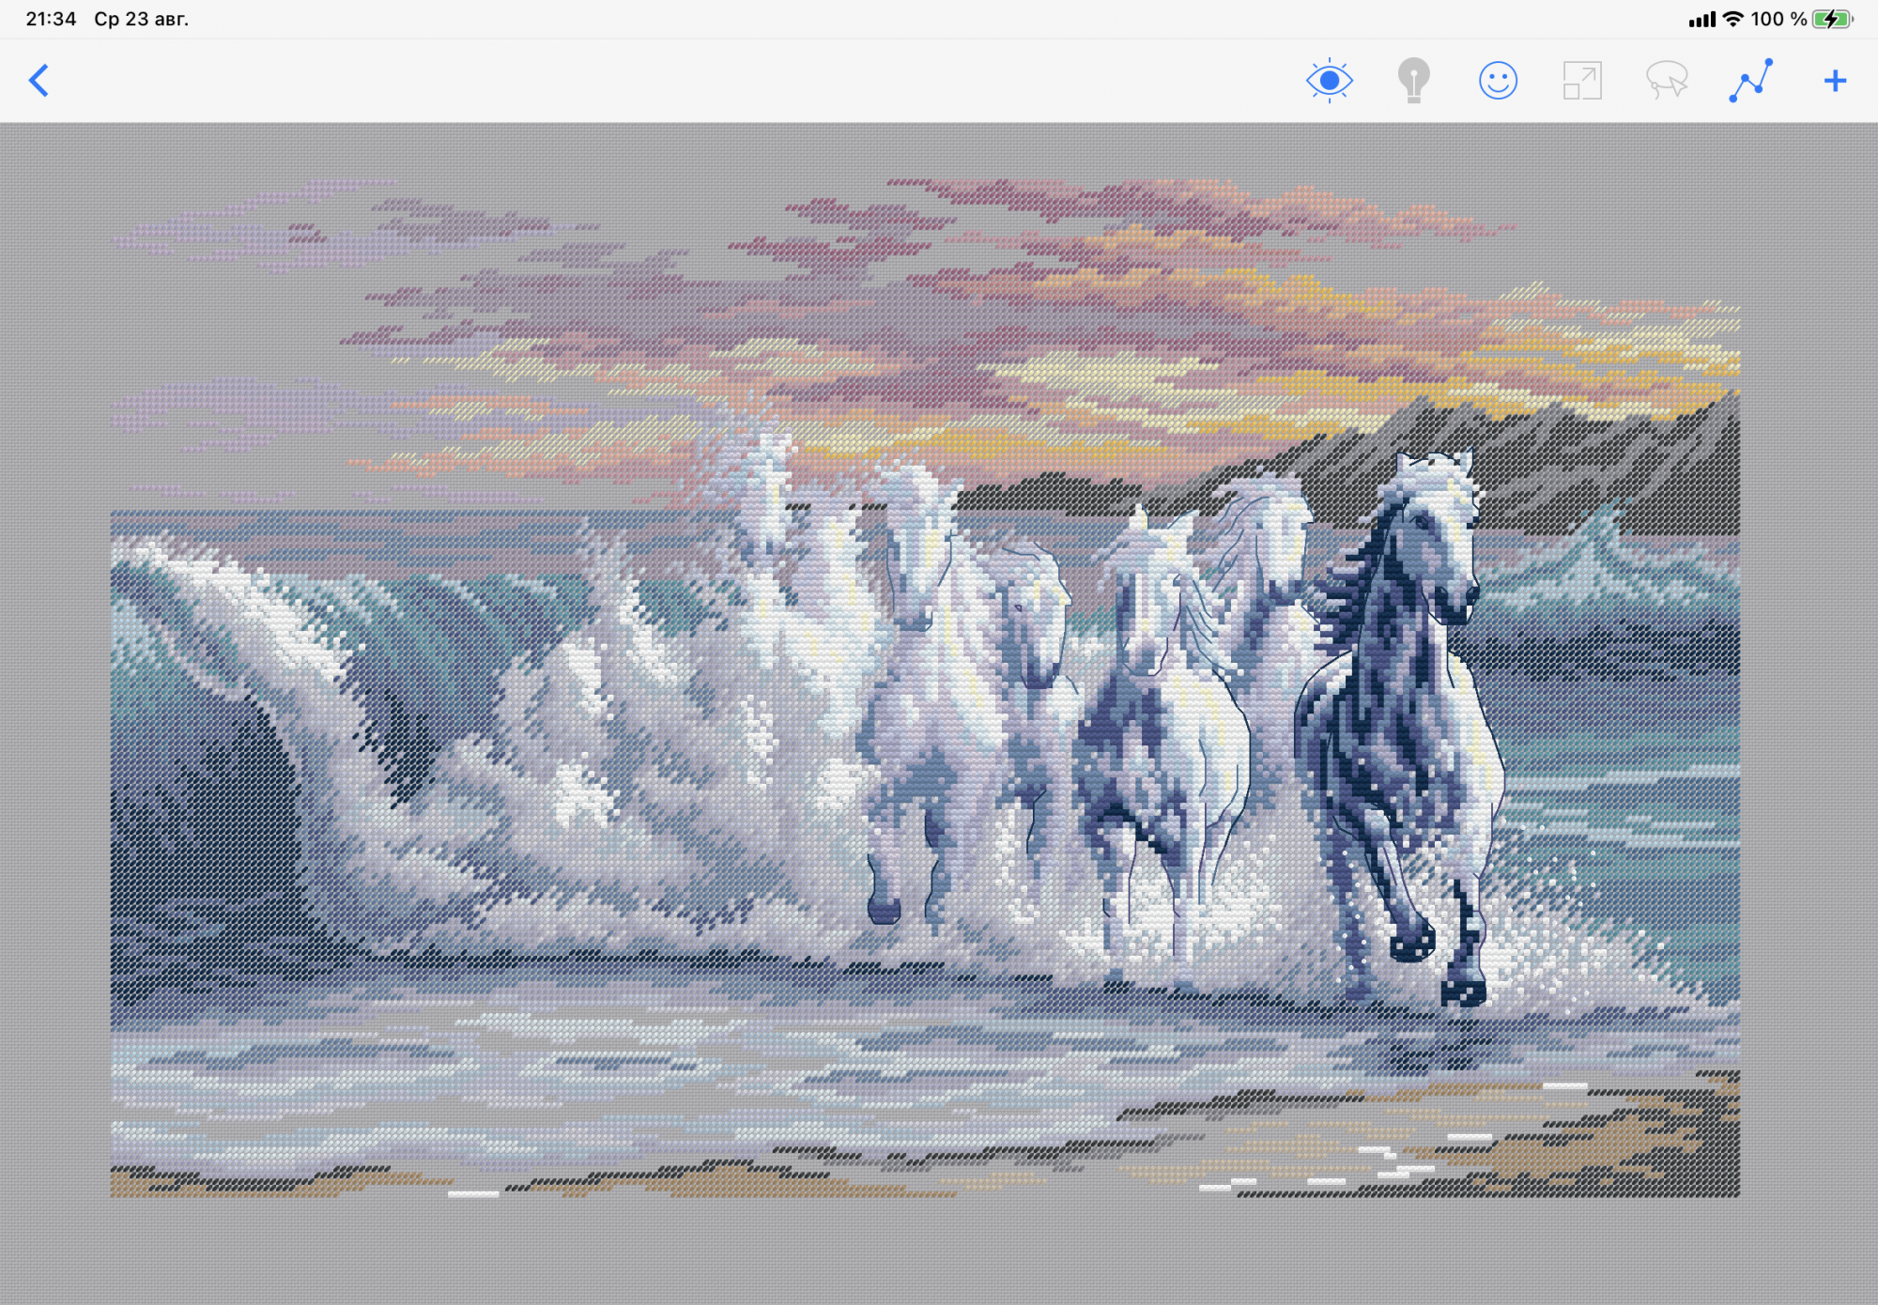Tap the 21:34 clock in status bar

[51, 19]
